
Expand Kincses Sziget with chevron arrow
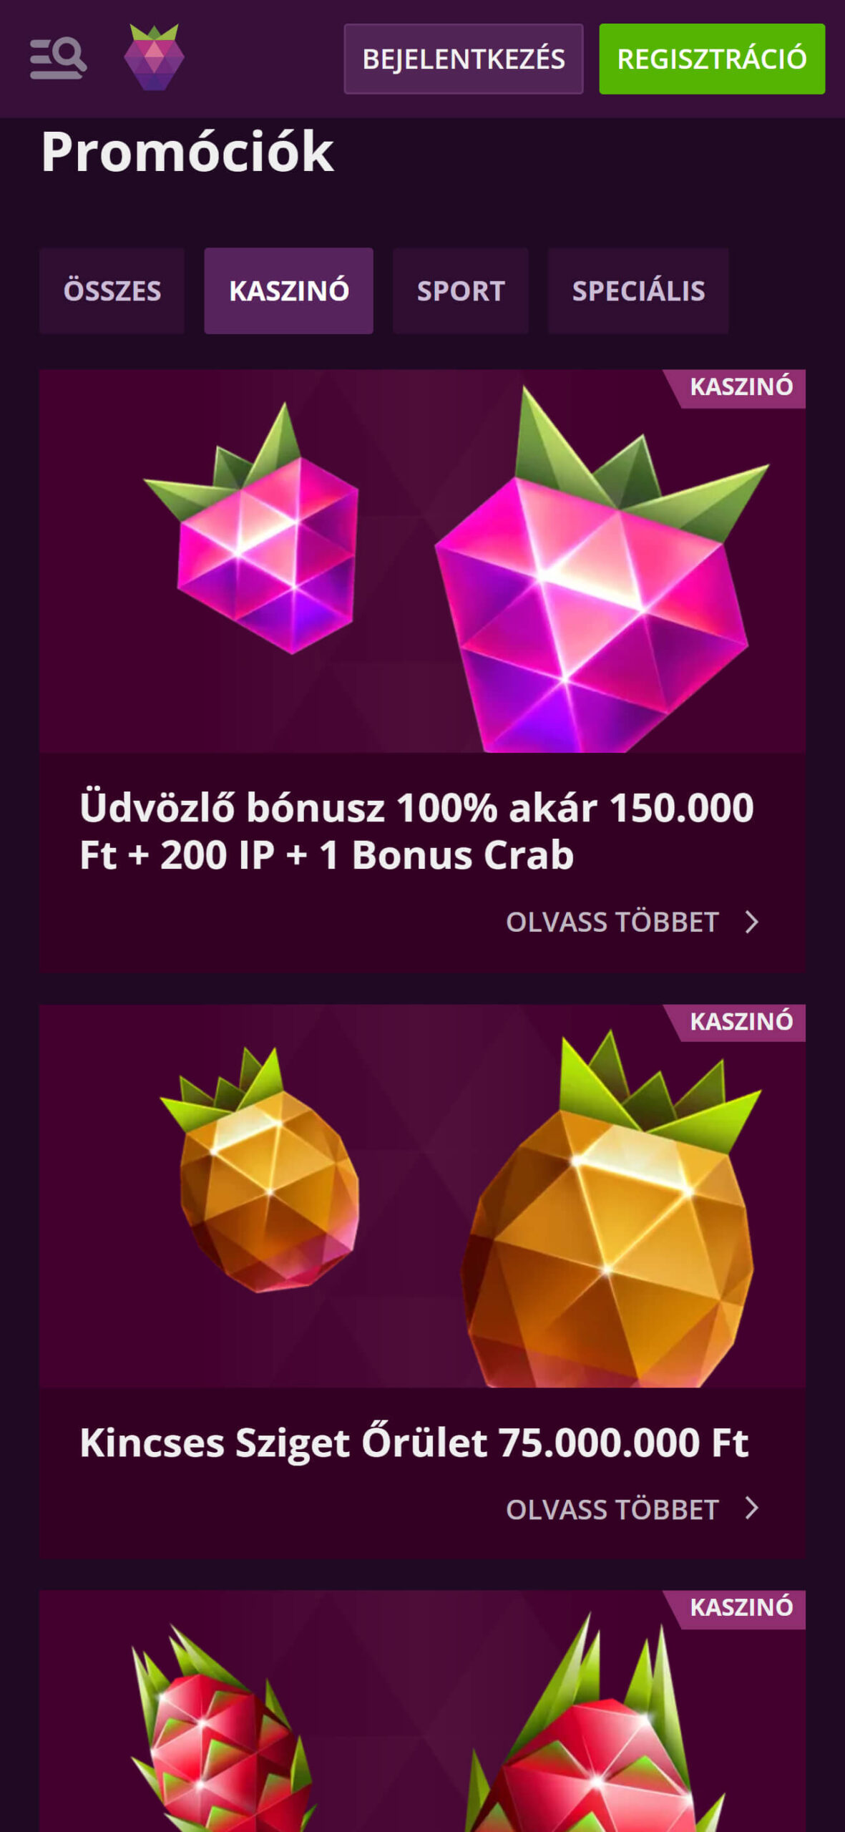pyautogui.click(x=751, y=1508)
